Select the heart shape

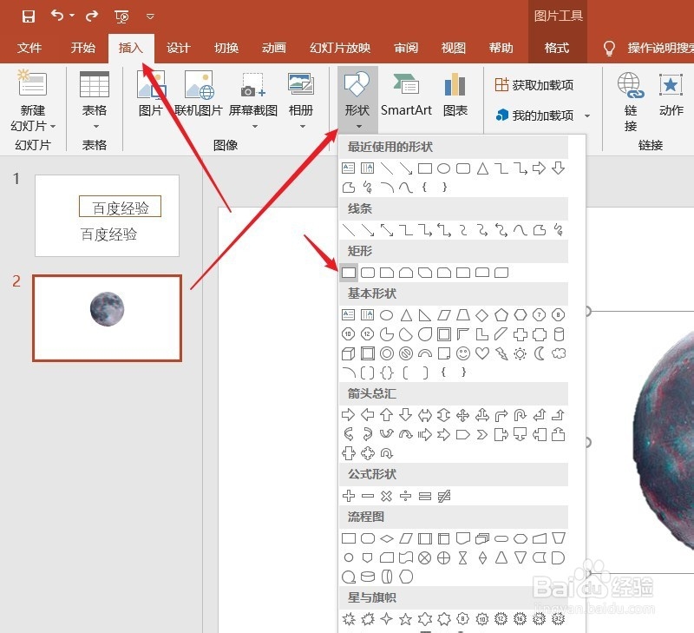[482, 353]
